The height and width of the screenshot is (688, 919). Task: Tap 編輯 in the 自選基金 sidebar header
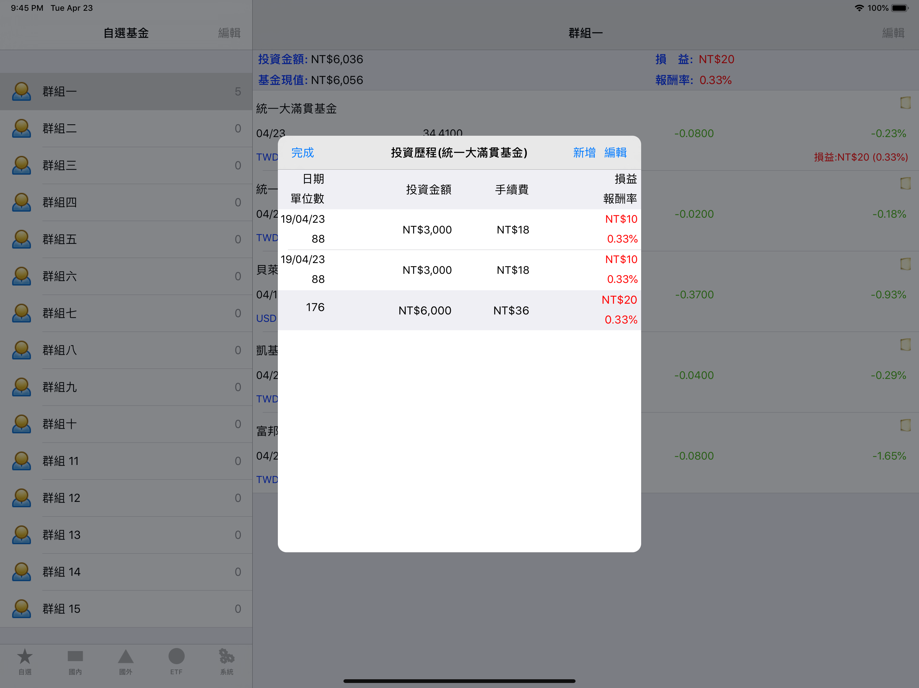pos(229,33)
